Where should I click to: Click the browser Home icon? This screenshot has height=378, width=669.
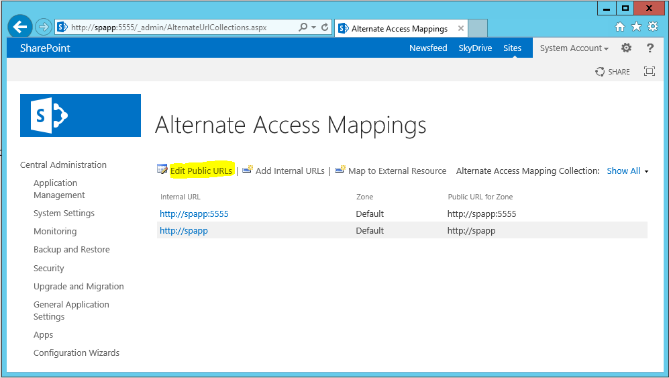coord(620,27)
